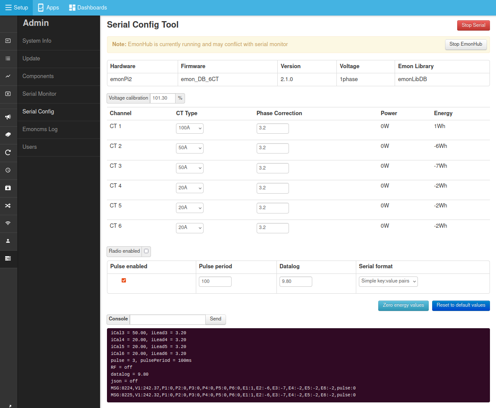Click the Zero energy values button
496x408 pixels.
[403, 305]
